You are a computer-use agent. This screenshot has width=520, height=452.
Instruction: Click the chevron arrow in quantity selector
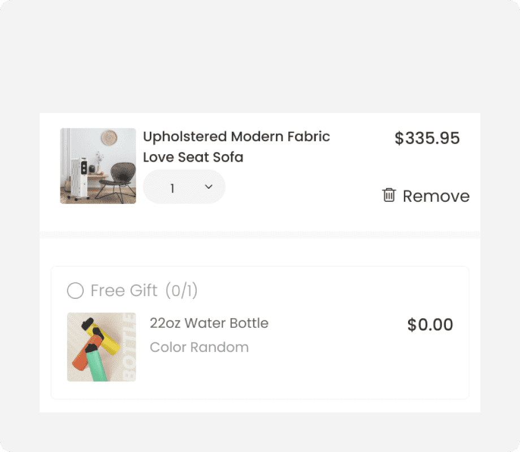(x=208, y=187)
